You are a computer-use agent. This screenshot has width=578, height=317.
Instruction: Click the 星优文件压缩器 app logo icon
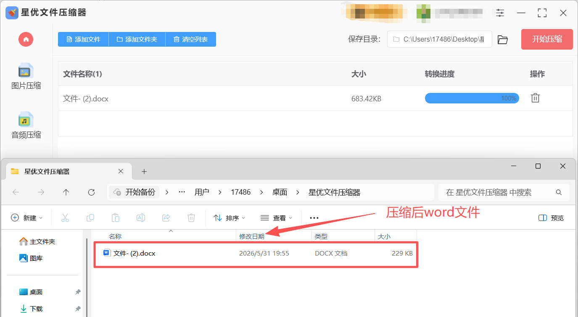click(x=12, y=13)
